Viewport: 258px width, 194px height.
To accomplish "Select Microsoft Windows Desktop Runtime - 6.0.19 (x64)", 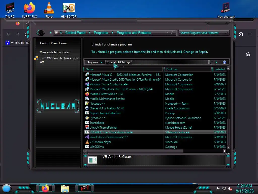I will [155, 89].
